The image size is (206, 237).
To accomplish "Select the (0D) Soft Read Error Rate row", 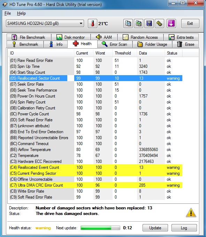I will click(x=96, y=120).
